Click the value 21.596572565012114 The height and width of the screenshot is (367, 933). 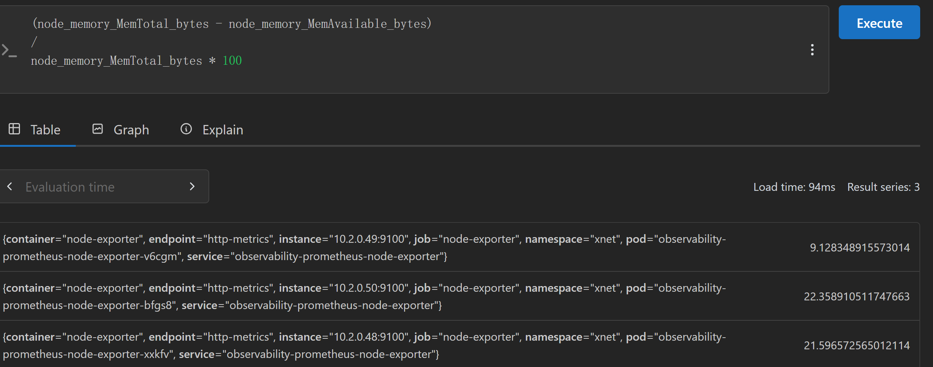coord(857,346)
